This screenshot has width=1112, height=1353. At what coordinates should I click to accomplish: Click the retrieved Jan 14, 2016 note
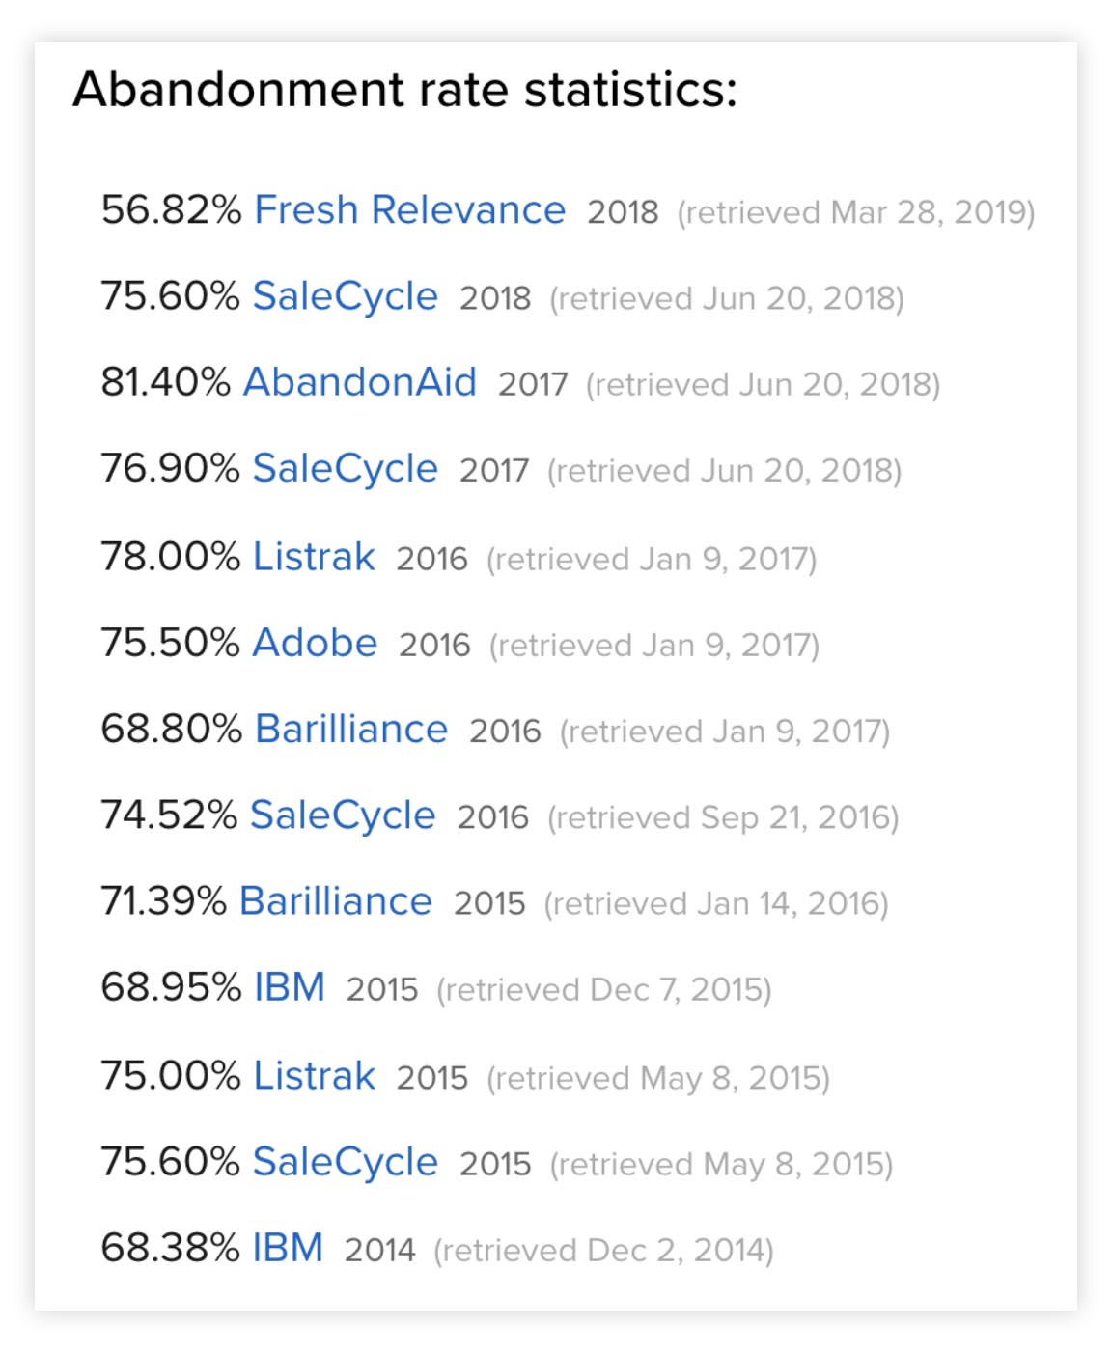coord(716,904)
